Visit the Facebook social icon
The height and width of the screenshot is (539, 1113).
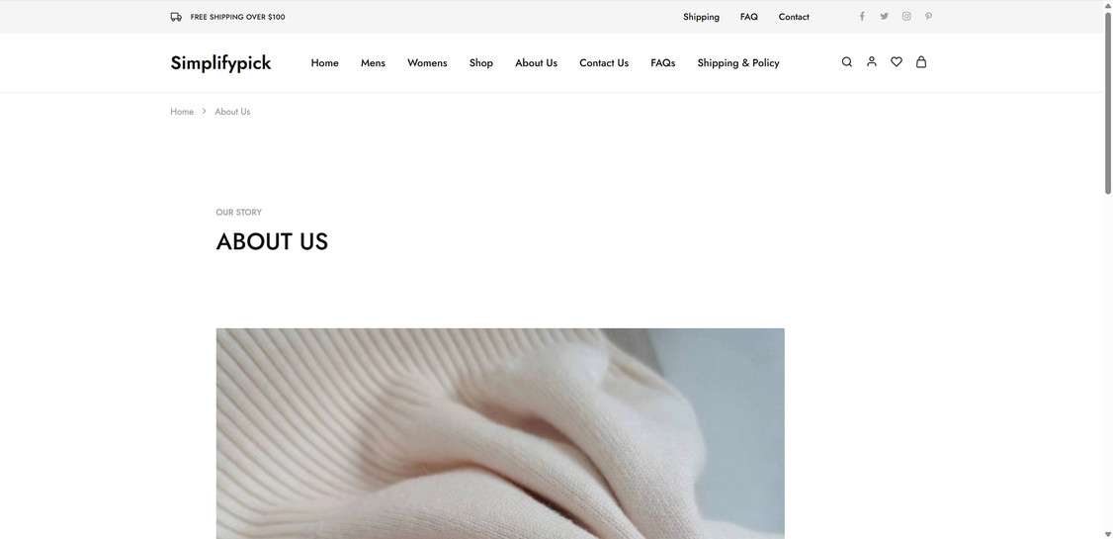862,17
